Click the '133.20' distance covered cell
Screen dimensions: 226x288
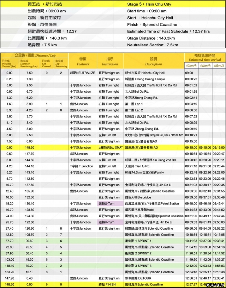coord(9,272)
